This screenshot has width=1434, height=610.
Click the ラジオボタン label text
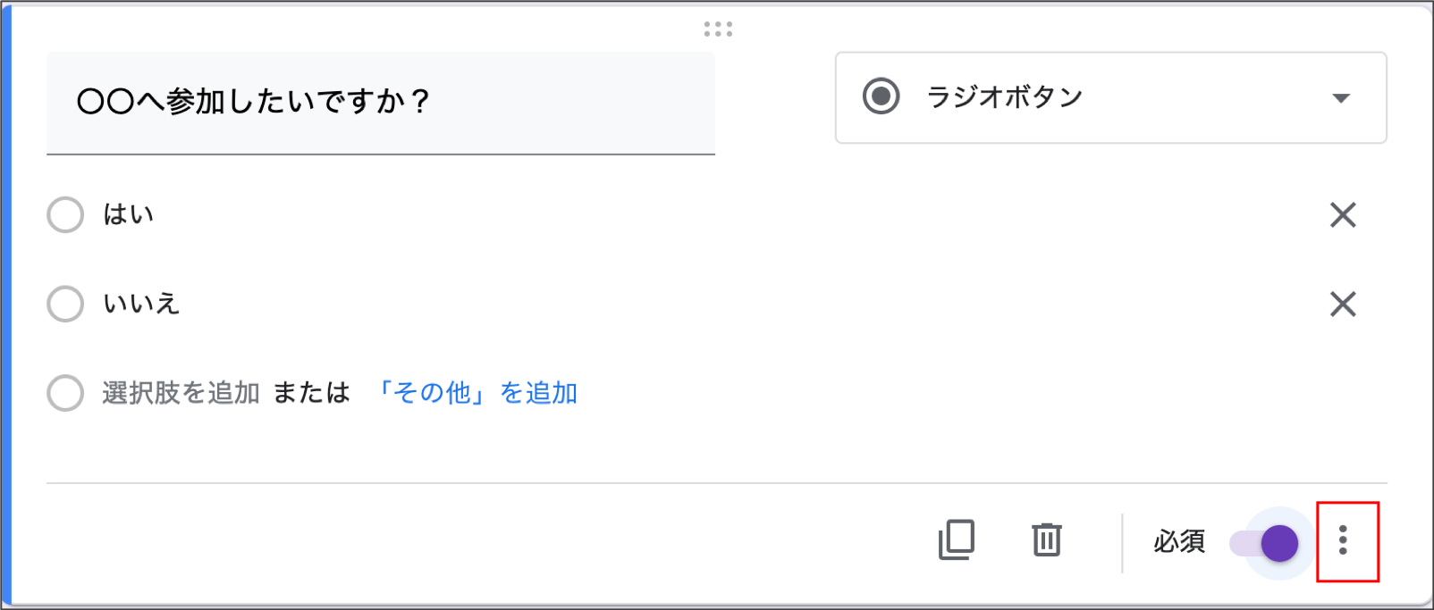pos(1005,96)
